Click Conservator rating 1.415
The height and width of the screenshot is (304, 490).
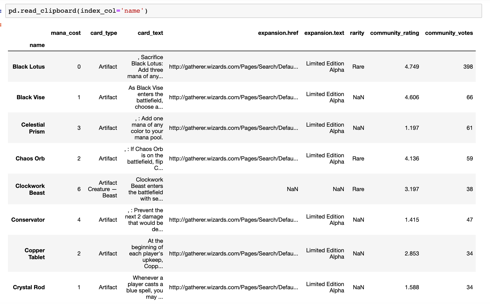click(412, 220)
